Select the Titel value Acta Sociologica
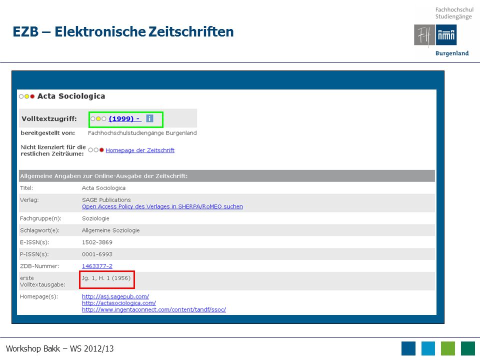Viewport: 480px width, 360px height. click(103, 188)
